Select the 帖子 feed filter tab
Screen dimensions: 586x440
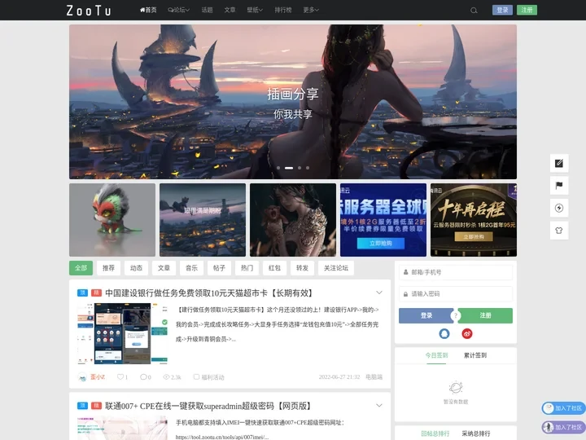click(x=219, y=268)
